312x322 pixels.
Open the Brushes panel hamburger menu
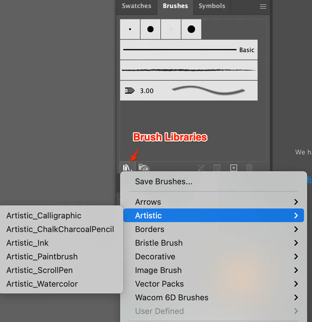click(x=263, y=7)
